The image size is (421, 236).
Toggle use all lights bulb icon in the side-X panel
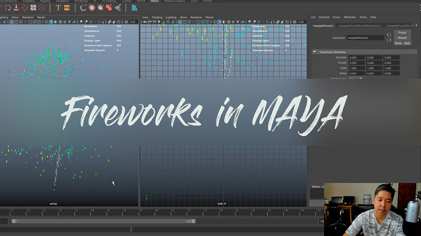(x=238, y=22)
